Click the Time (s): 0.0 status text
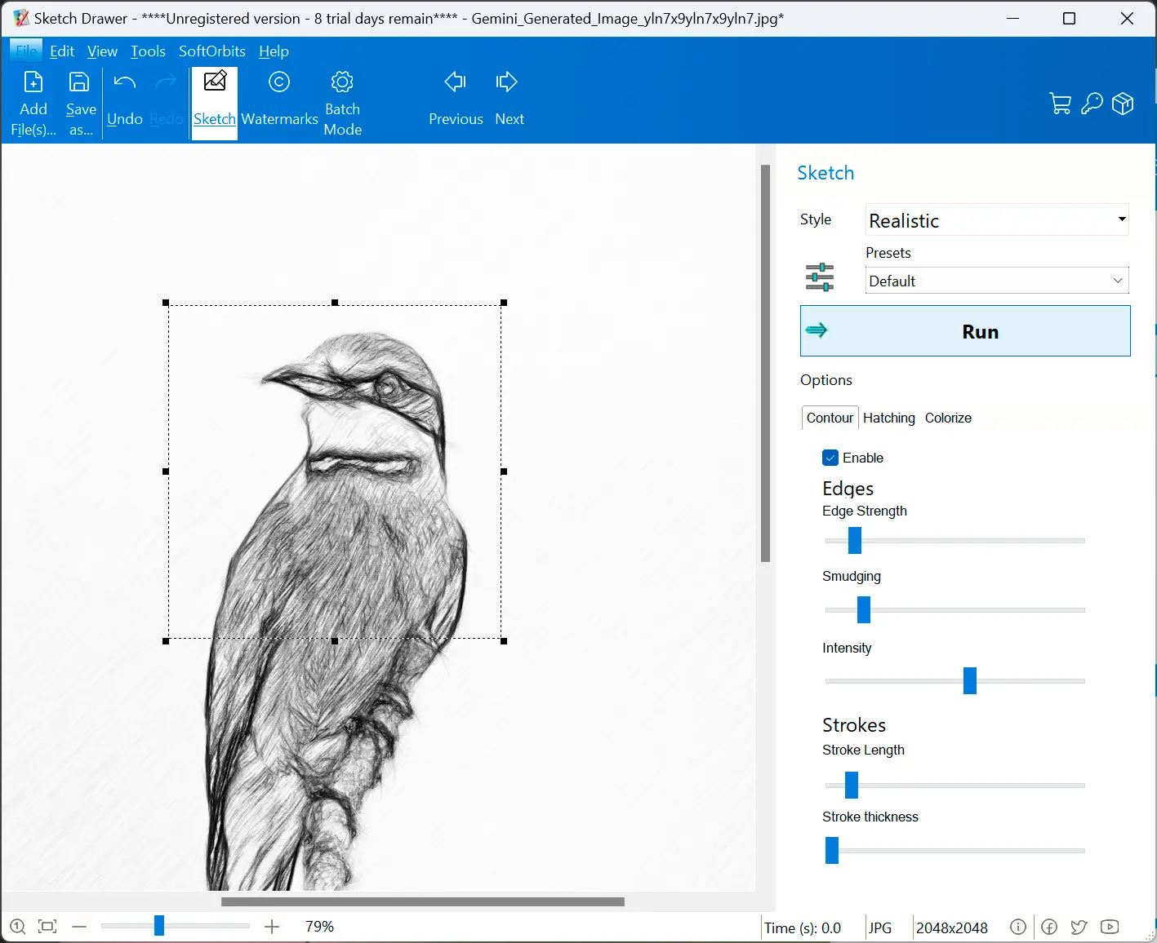This screenshot has height=943, width=1157. [803, 928]
